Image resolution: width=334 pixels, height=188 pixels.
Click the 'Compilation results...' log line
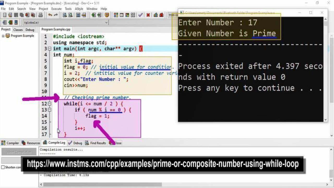pos(61,150)
